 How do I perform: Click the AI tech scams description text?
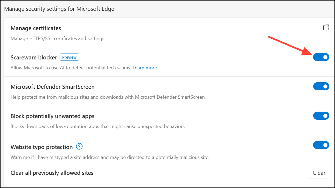[x=71, y=68]
